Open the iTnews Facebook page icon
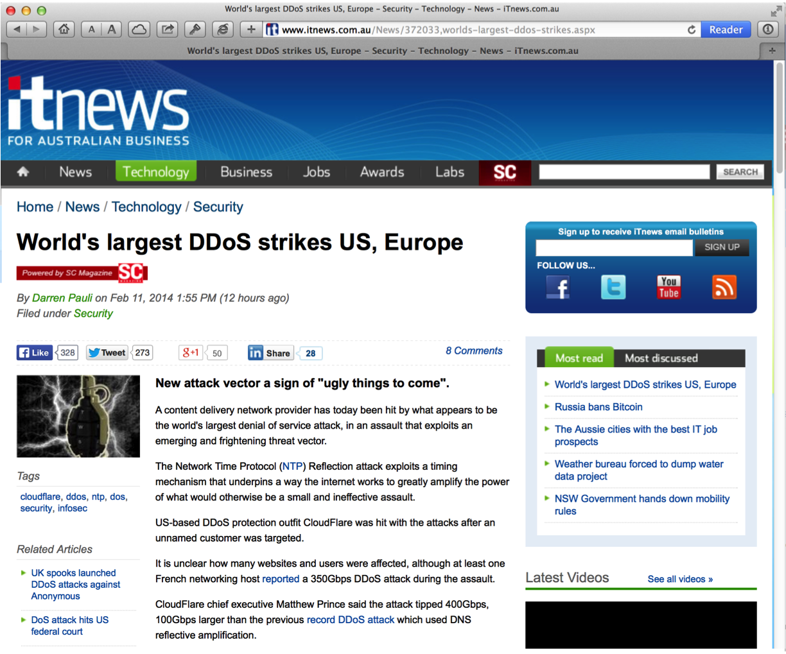Screen dimensions: 786x654 [557, 288]
